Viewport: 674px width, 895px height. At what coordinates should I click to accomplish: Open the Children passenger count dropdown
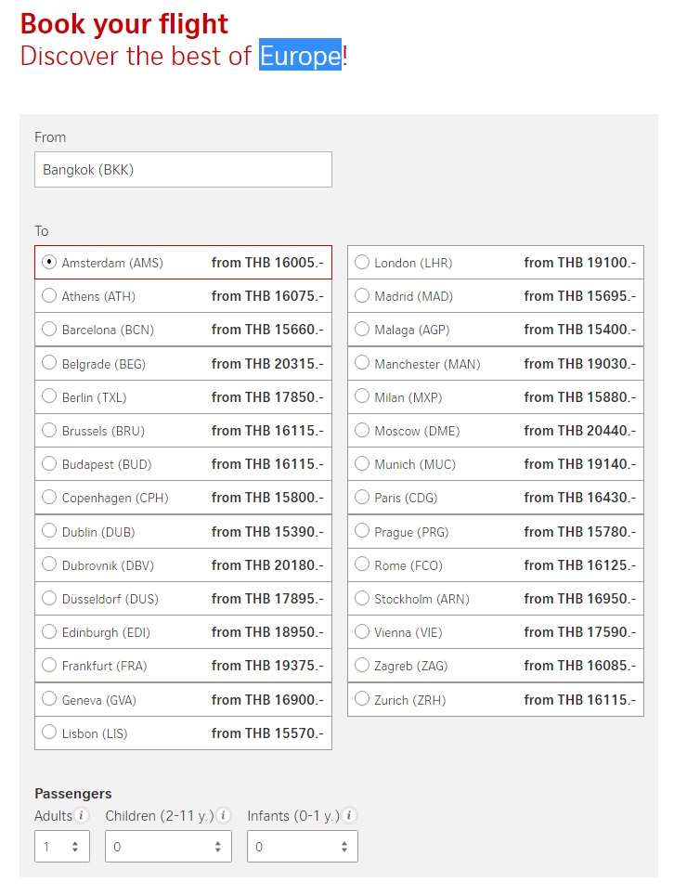tap(168, 847)
